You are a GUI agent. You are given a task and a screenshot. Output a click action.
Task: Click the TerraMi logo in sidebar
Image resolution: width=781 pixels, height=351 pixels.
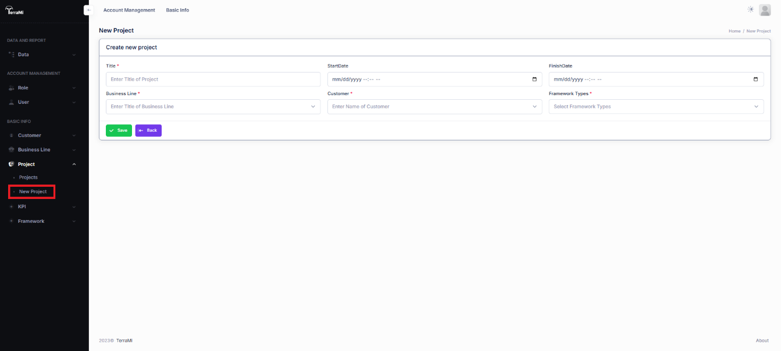coord(15,10)
